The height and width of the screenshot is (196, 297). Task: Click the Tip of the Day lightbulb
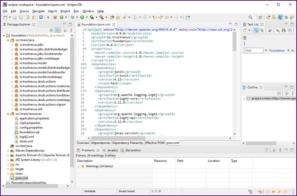[x=293, y=192]
